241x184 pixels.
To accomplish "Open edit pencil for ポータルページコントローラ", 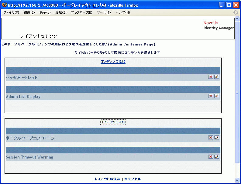I will 217,138.
